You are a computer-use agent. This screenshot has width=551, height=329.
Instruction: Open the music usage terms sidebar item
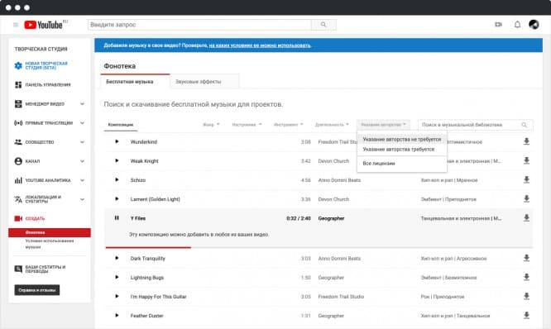[50, 244]
